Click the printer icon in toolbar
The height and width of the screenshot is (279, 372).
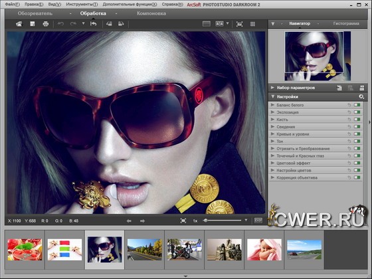pyautogui.click(x=46, y=24)
